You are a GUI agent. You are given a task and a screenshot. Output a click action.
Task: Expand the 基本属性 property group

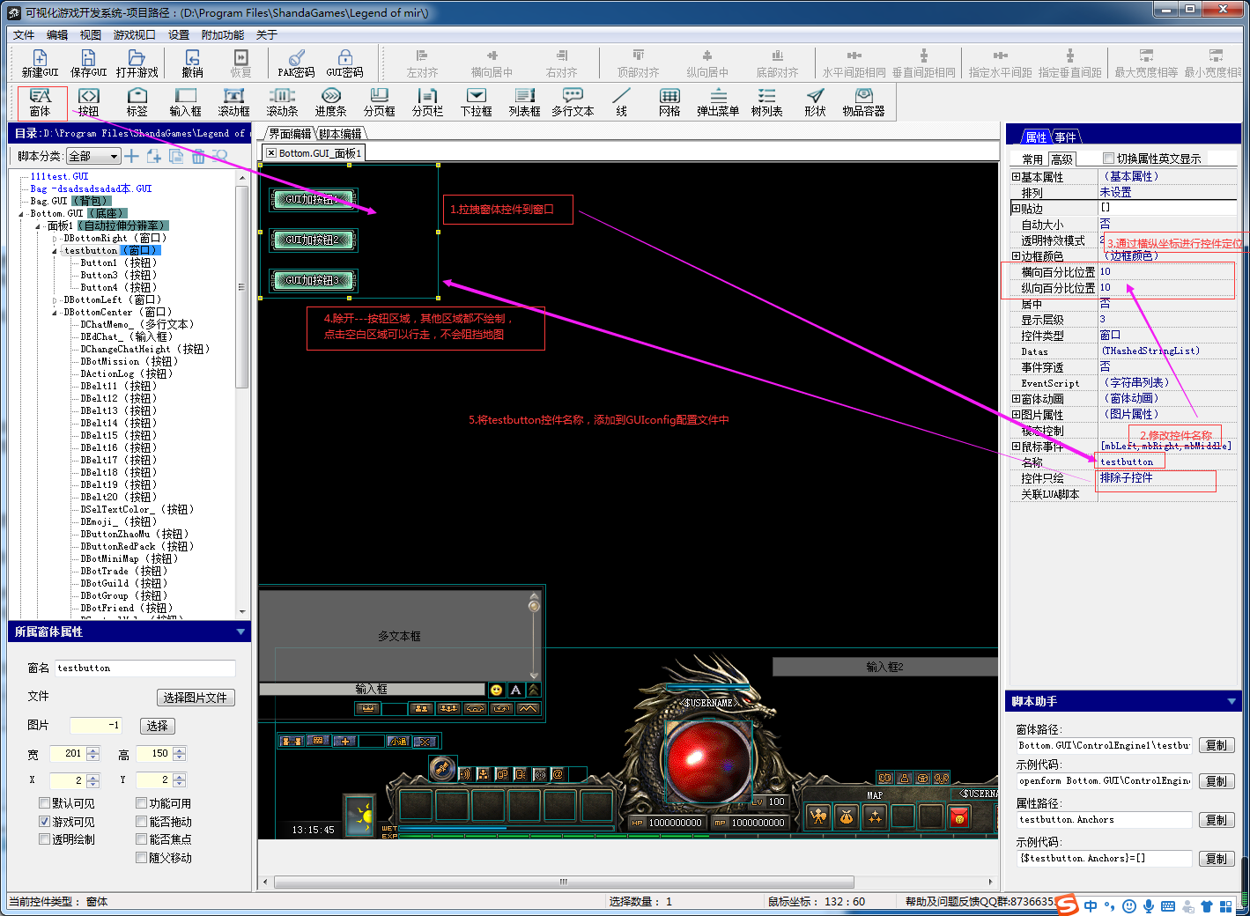[x=1017, y=177]
